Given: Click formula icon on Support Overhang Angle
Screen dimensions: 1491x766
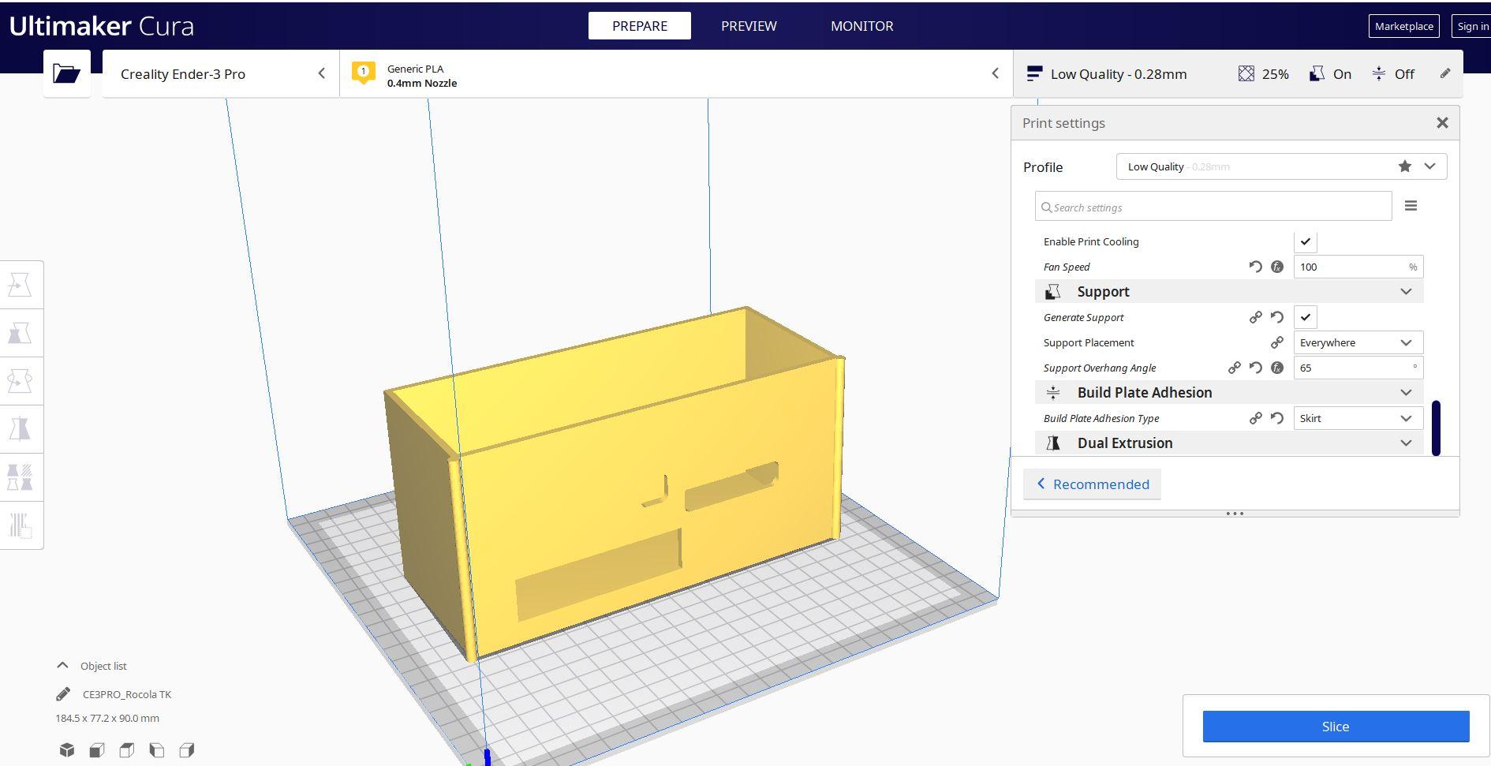Looking at the screenshot, I should [x=1277, y=368].
